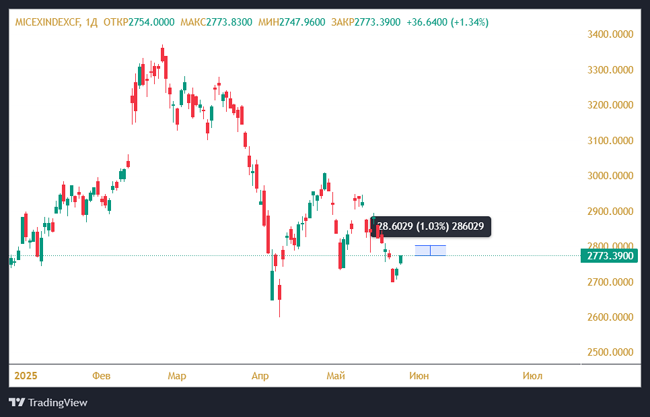Screen dimensions: 650x417
Task: Select the Апр month on time axis
Action: (260, 375)
